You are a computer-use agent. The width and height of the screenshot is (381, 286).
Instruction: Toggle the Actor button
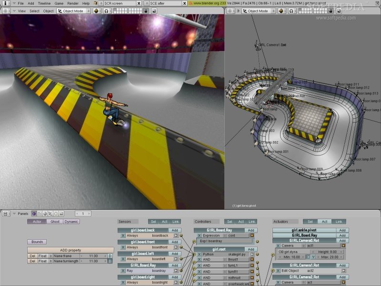pyautogui.click(x=37, y=222)
